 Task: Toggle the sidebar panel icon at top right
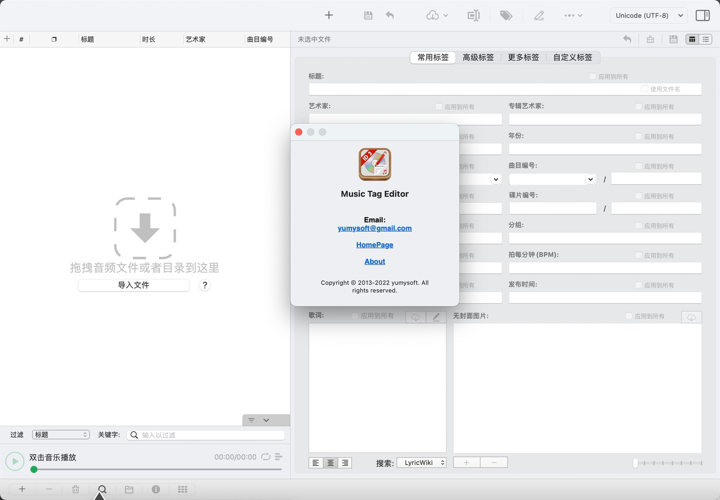(x=702, y=15)
